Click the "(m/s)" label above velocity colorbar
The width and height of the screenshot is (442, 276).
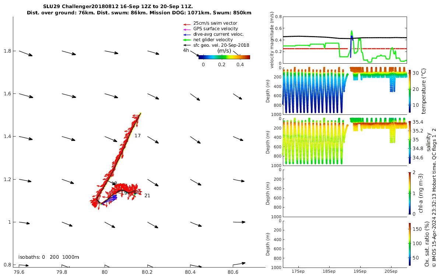click(224, 50)
